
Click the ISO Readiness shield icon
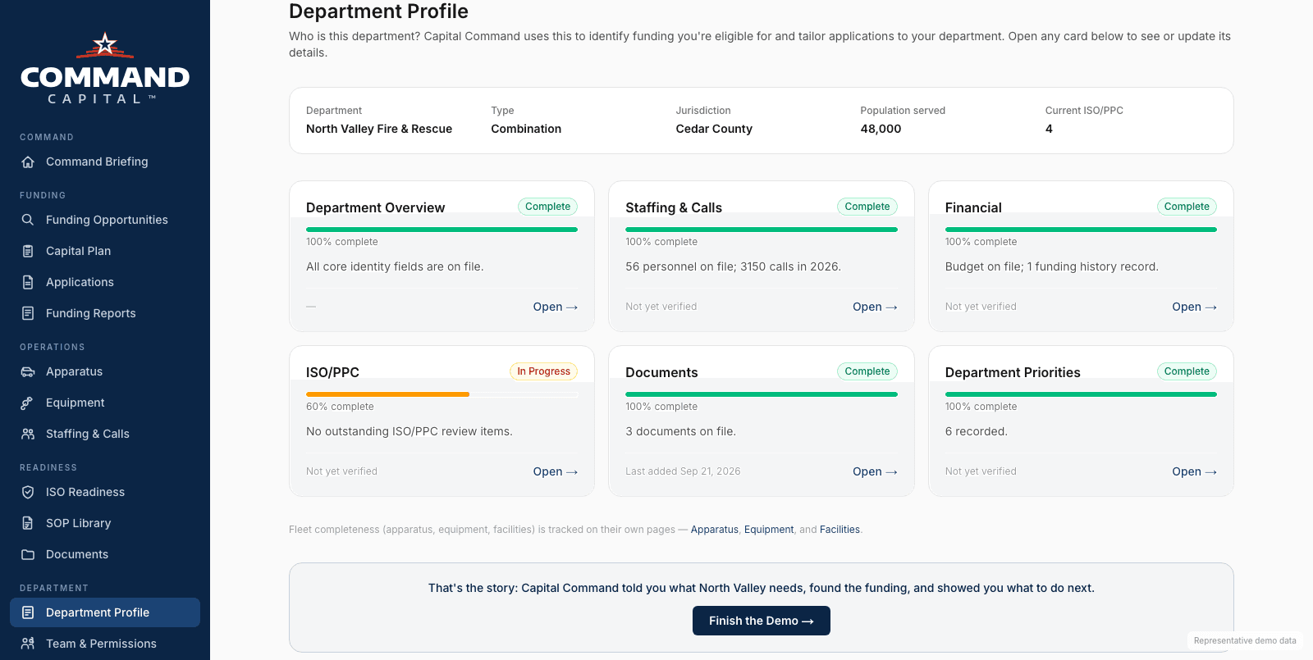click(x=28, y=492)
